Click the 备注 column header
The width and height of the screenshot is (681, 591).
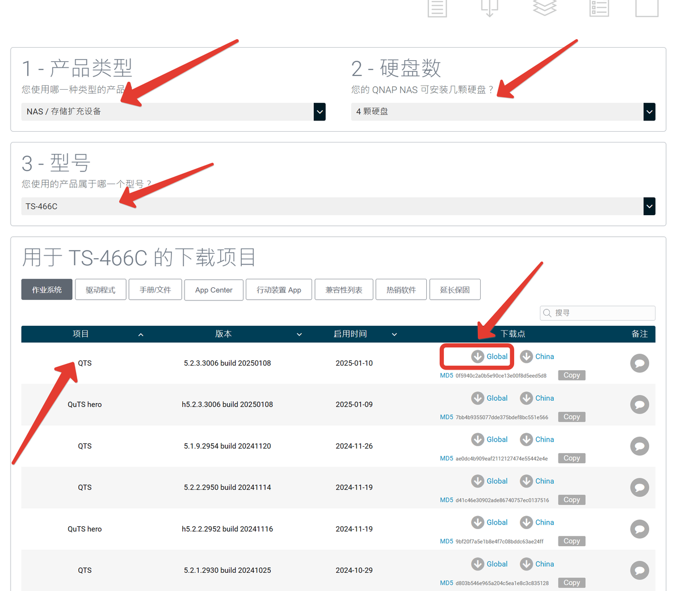point(640,334)
